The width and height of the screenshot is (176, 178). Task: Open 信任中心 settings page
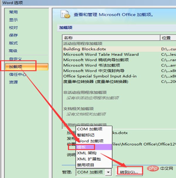(17, 74)
